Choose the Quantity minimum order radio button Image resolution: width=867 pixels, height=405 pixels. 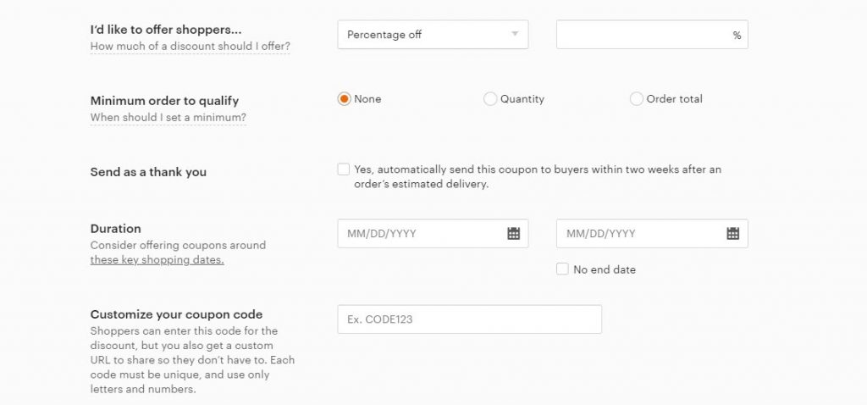pyautogui.click(x=489, y=99)
